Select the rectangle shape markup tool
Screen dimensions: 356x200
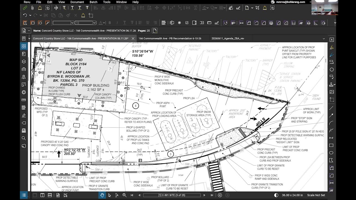point(33,23)
